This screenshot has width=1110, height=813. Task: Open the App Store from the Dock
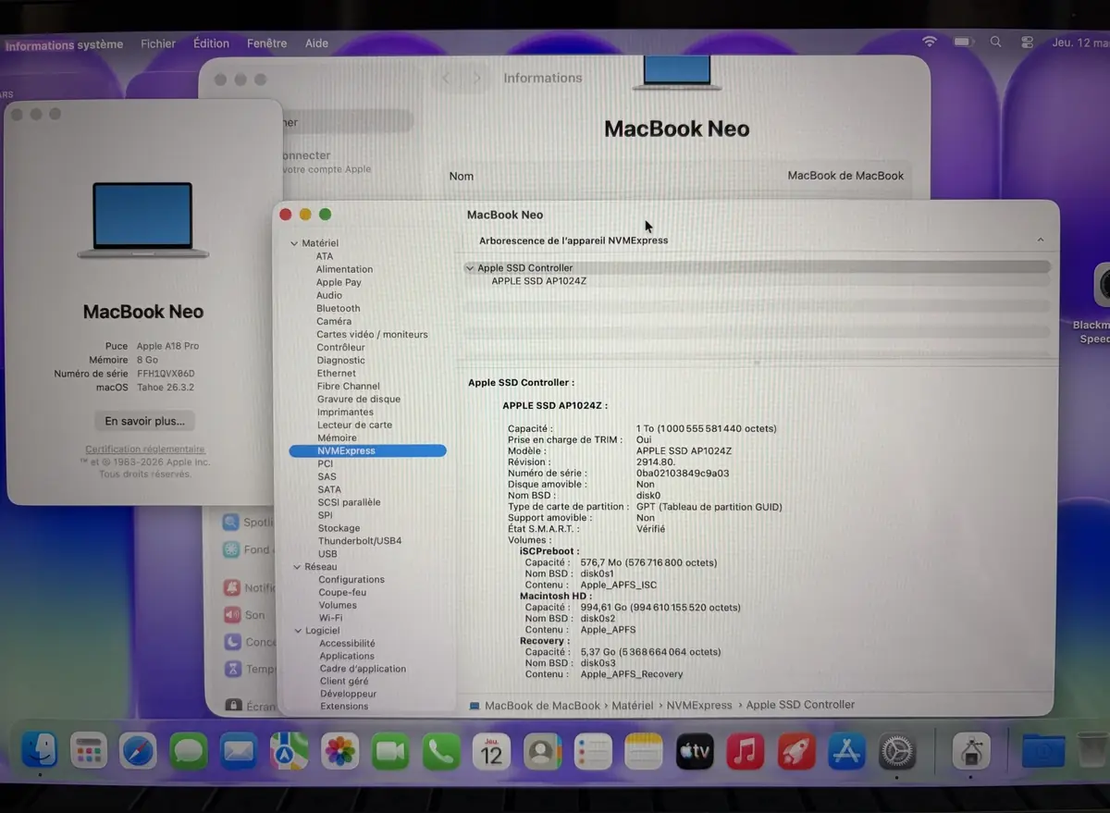(x=845, y=751)
